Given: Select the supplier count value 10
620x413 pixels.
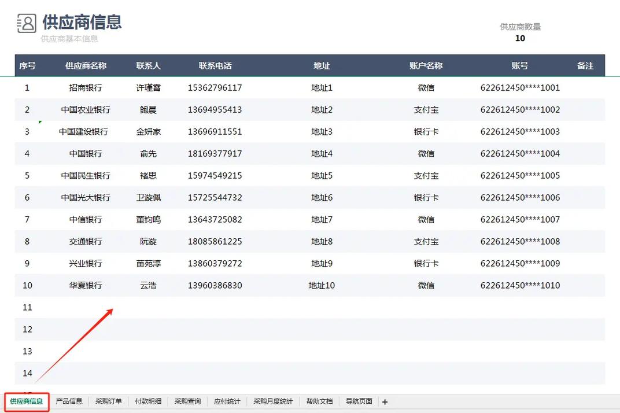Looking at the screenshot, I should [520, 38].
